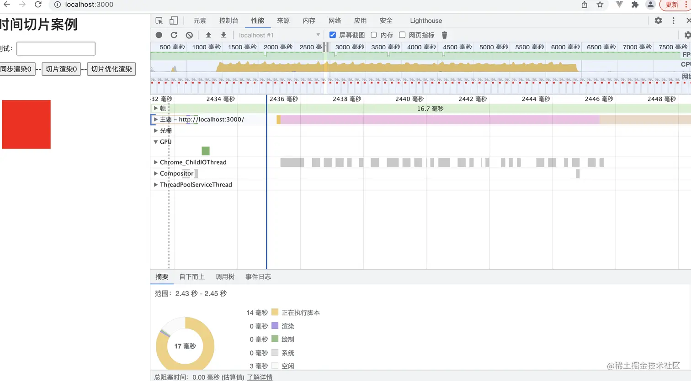Open the 网络 tab
The image size is (691, 381).
click(x=335, y=21)
